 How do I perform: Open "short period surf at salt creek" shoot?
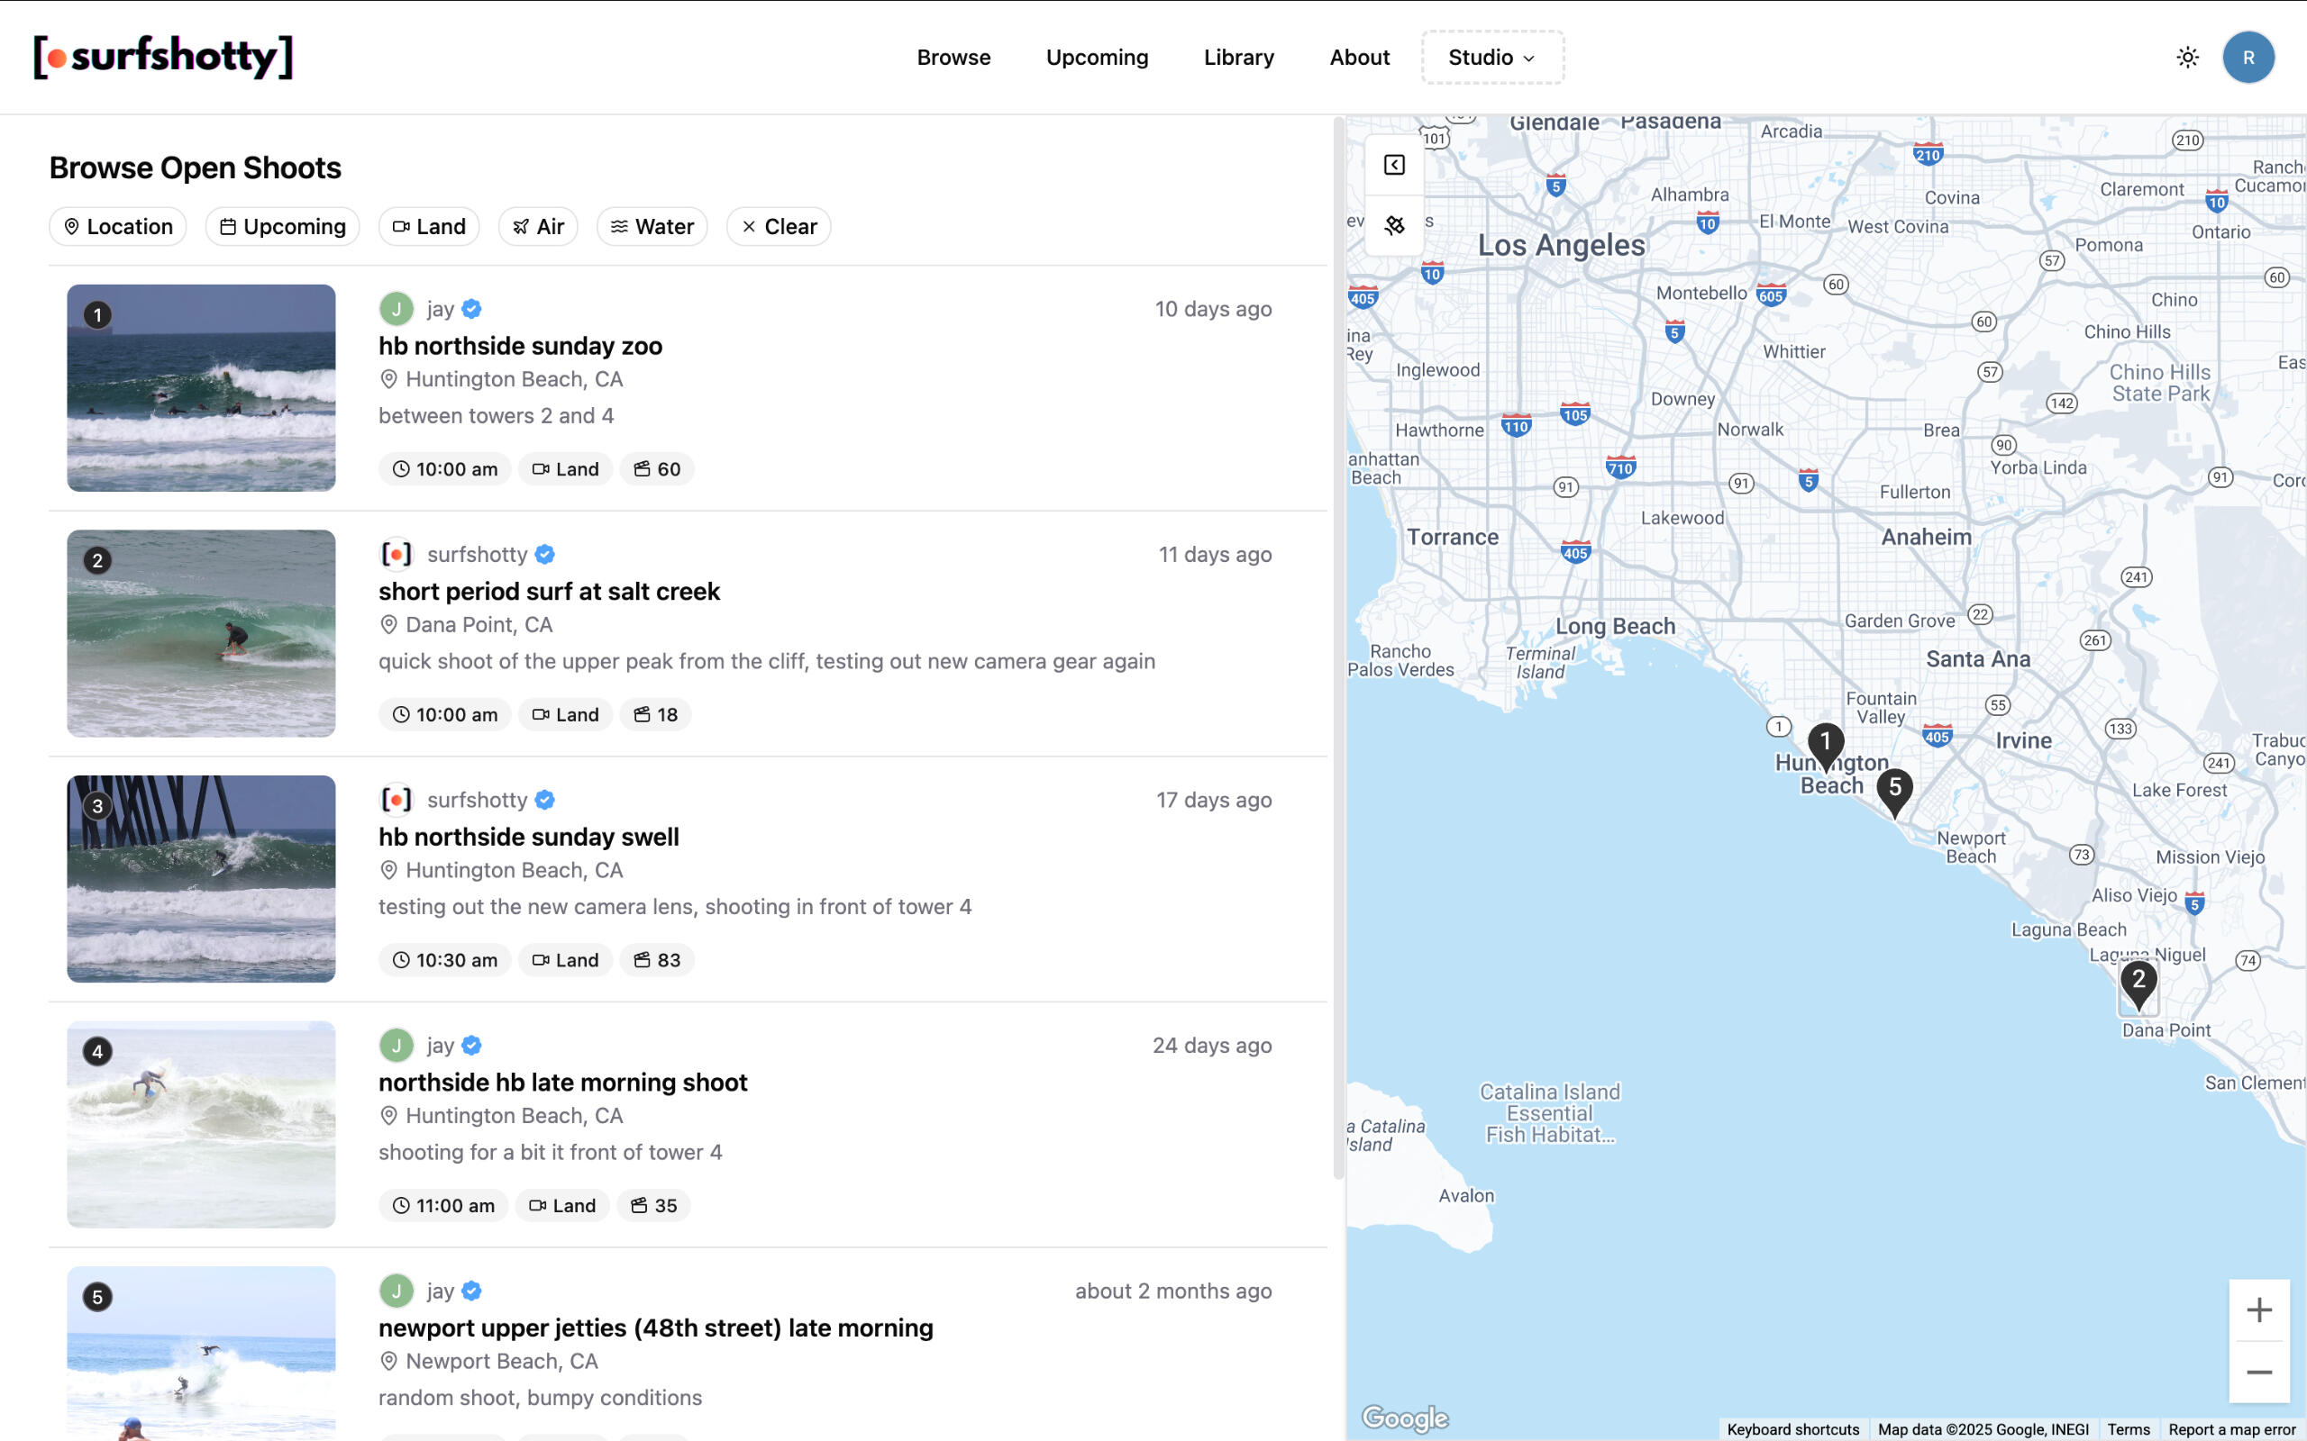pos(549,592)
